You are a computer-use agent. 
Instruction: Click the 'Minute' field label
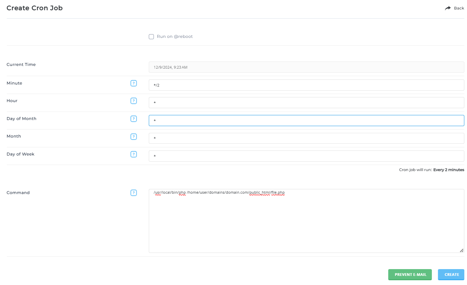click(14, 83)
